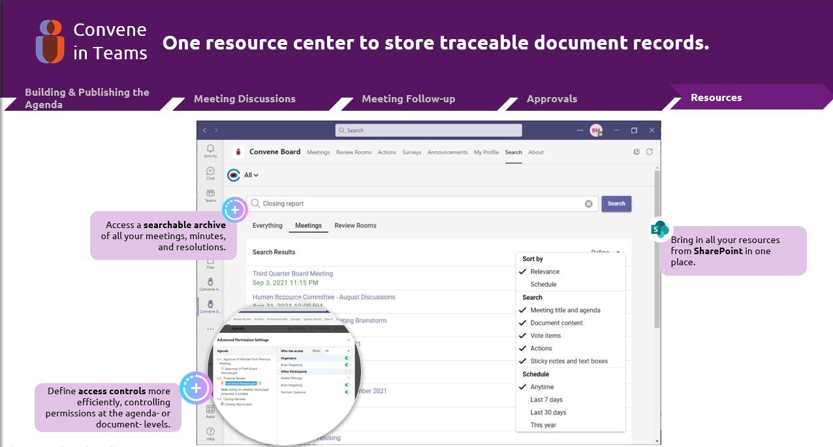Toggle access switch for Organizers

point(347,358)
